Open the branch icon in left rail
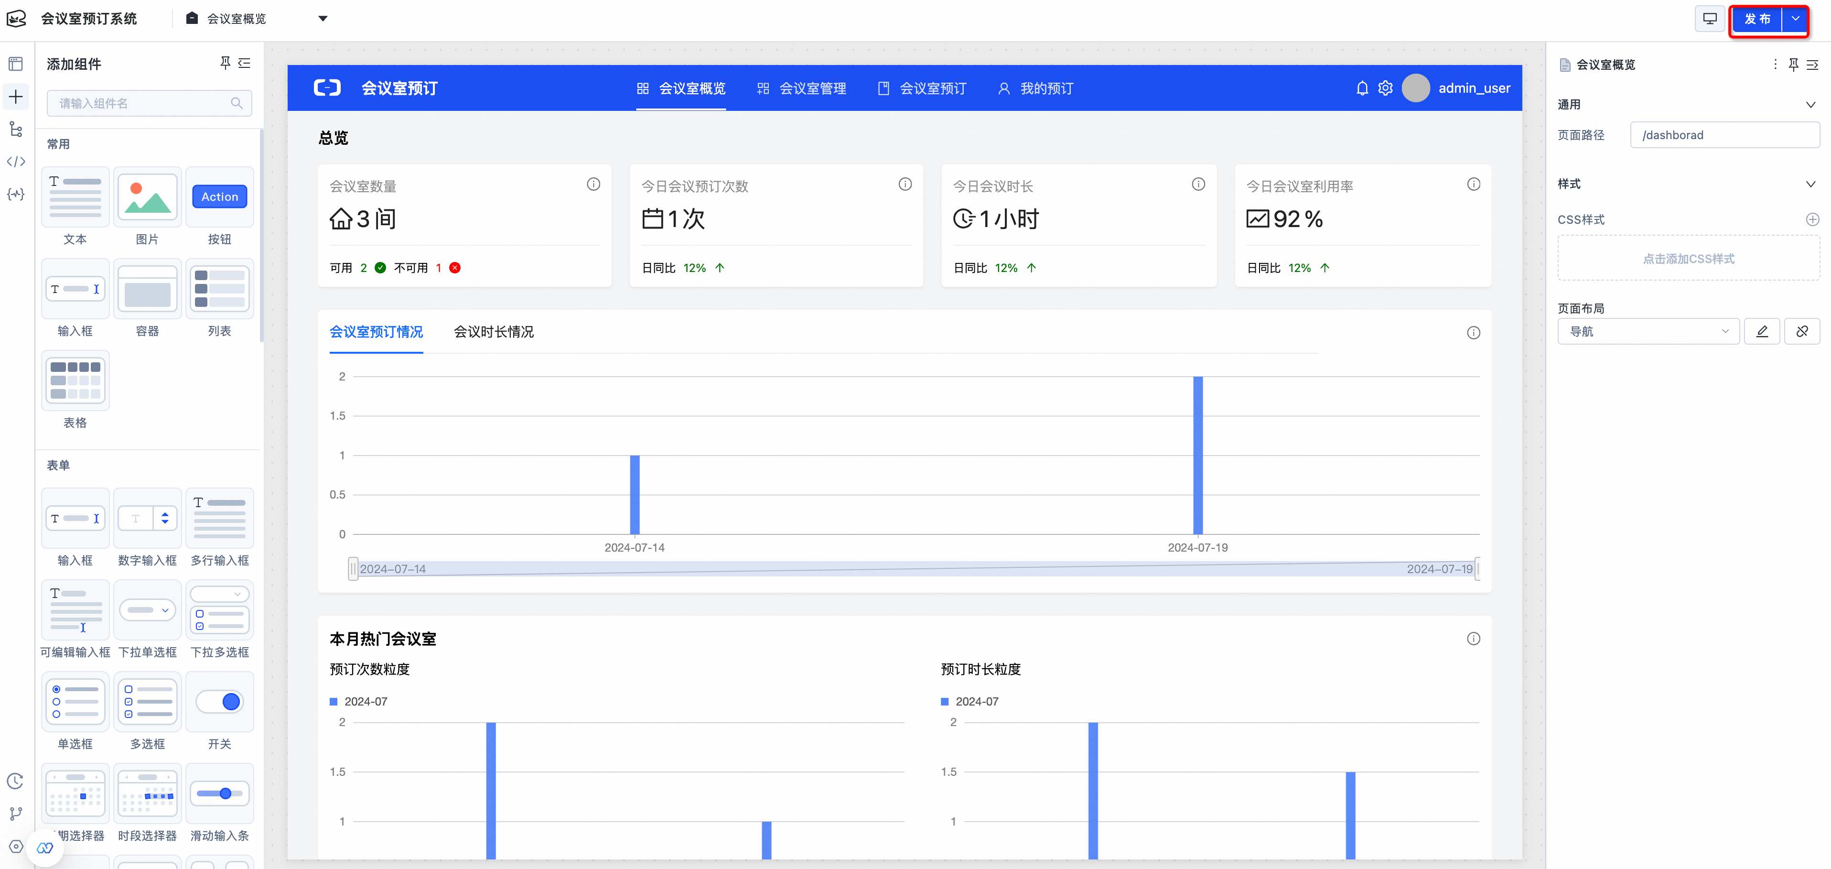 tap(16, 814)
